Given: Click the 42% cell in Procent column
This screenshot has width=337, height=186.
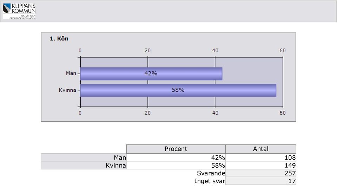Looking at the screenshot, I should 176,158.
